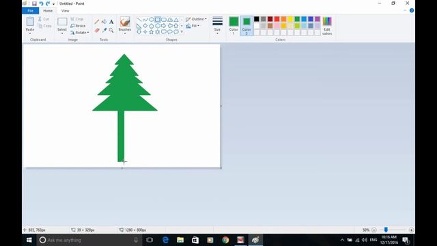The width and height of the screenshot is (437, 246).
Task: Choose the Pentagon shape
Action: click(x=152, y=26)
